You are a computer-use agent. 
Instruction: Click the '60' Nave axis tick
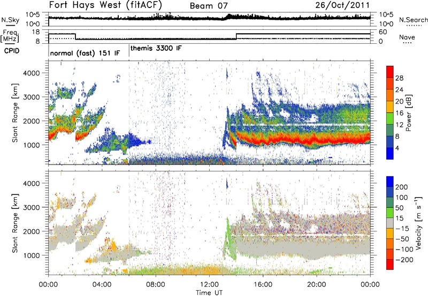point(383,32)
